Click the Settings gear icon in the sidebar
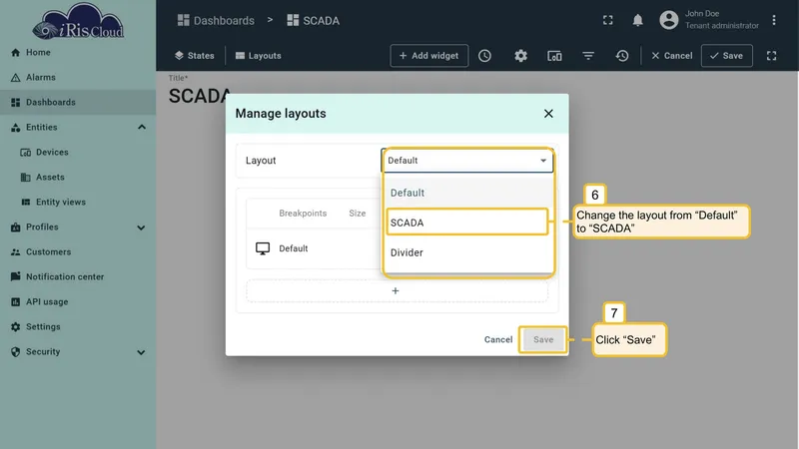Image resolution: width=799 pixels, height=449 pixels. click(15, 327)
